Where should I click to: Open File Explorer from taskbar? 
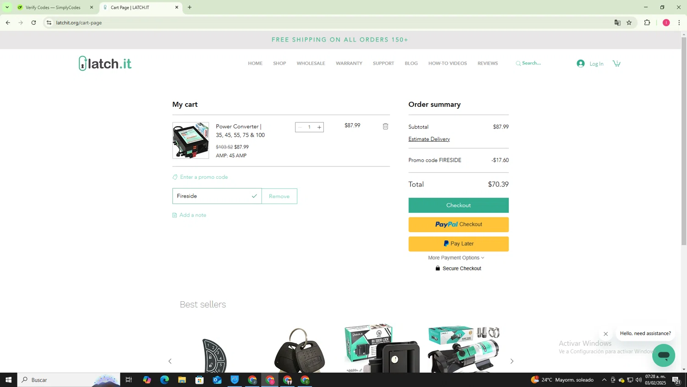pos(182,380)
